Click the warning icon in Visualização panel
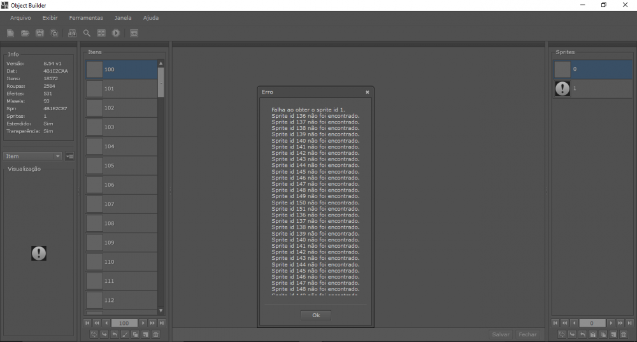637x342 pixels. (x=39, y=253)
